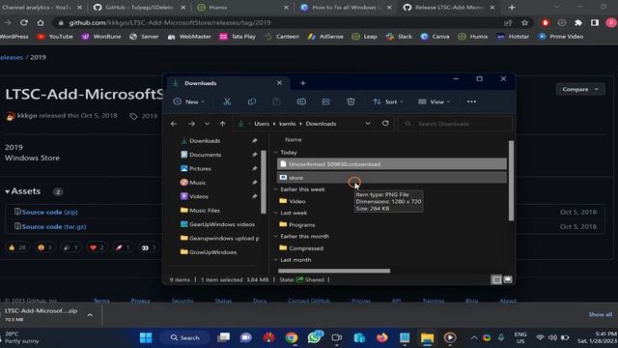Add thumbs up reaction on release
Viewport: 618px width, 348px height.
pyautogui.click(x=17, y=247)
